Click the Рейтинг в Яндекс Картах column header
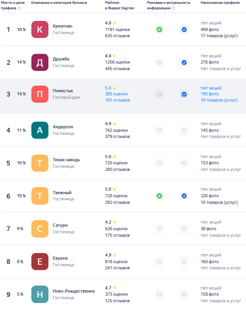Image resolution: width=246 pixels, height=310 pixels. 120,5
